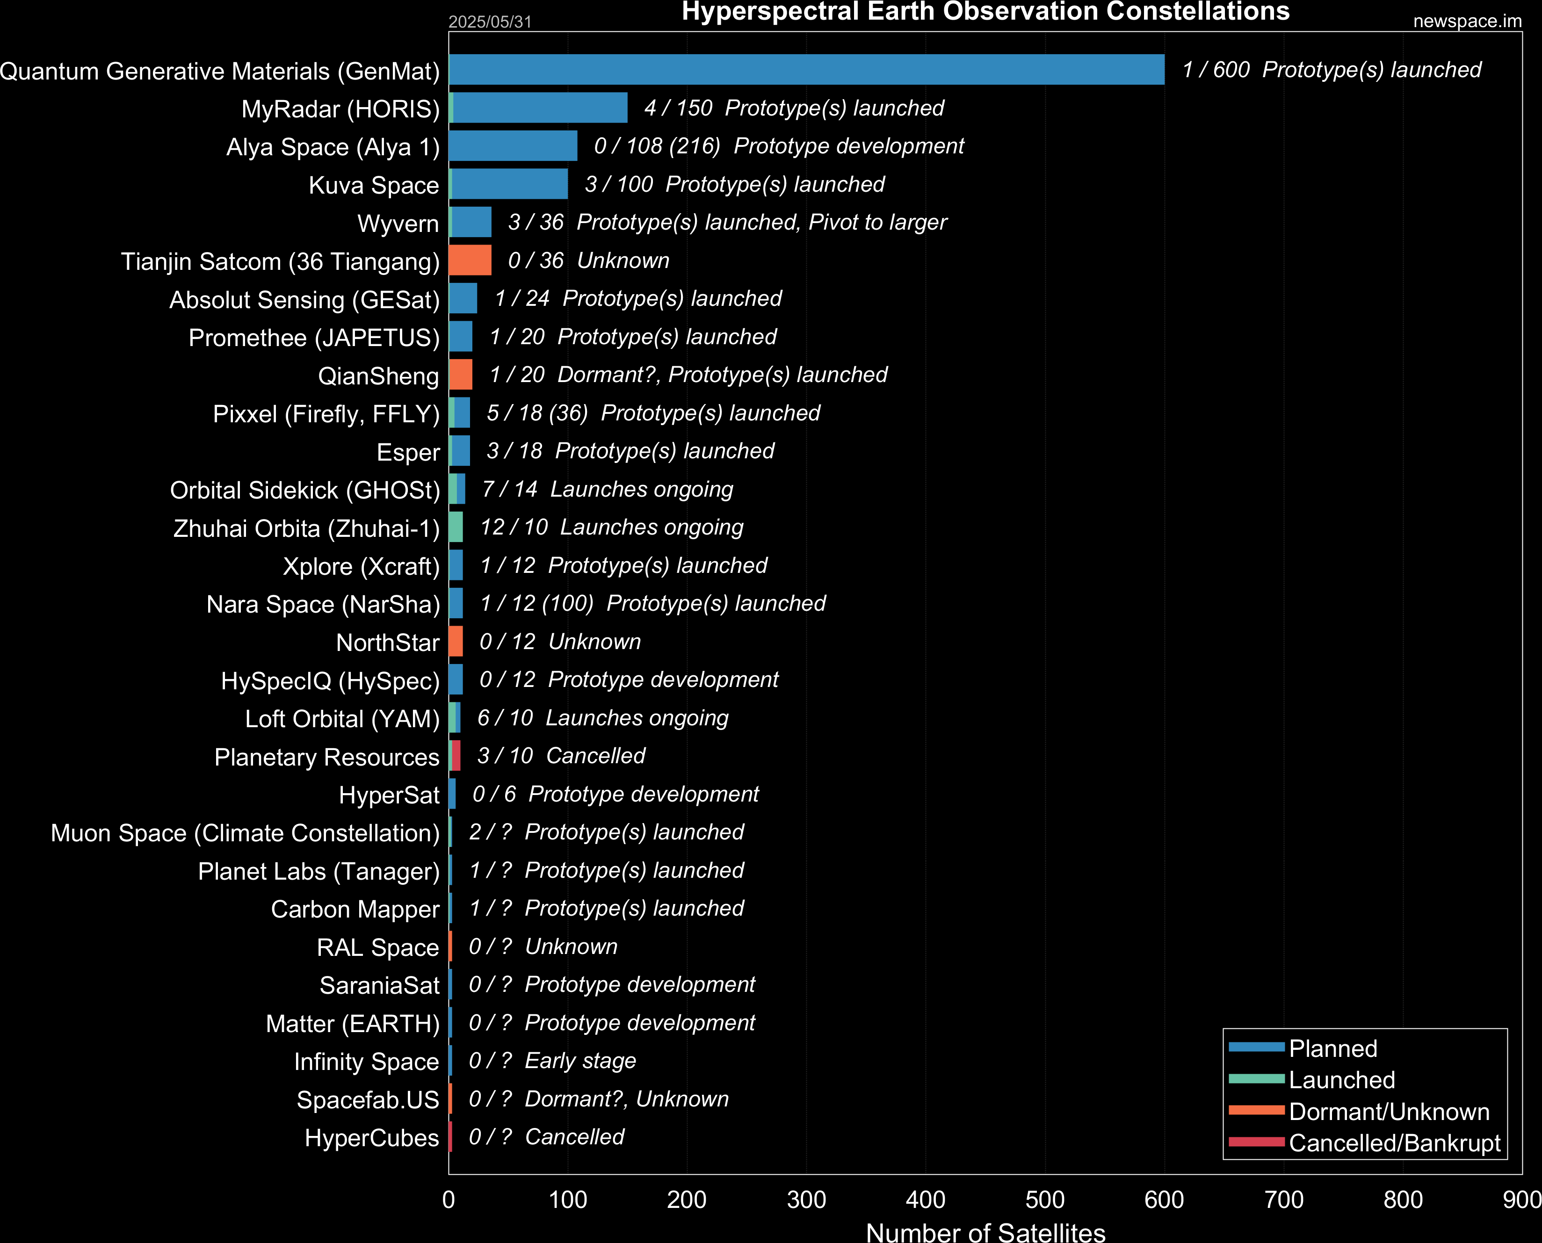The height and width of the screenshot is (1243, 1542).
Task: Click the MyRadar (HORIS) bar
Action: pos(539,108)
